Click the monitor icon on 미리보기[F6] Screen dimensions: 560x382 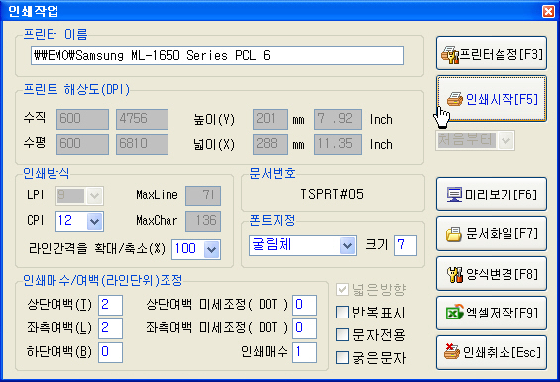point(454,194)
